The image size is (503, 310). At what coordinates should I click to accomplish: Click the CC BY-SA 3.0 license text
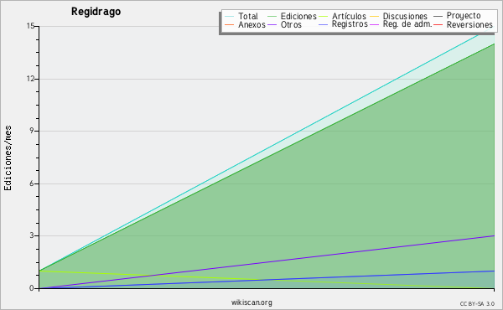click(477, 304)
